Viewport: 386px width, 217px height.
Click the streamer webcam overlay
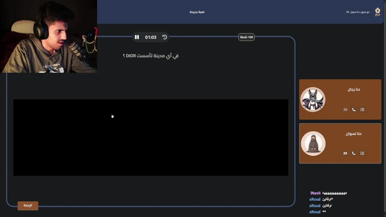[x=49, y=36]
